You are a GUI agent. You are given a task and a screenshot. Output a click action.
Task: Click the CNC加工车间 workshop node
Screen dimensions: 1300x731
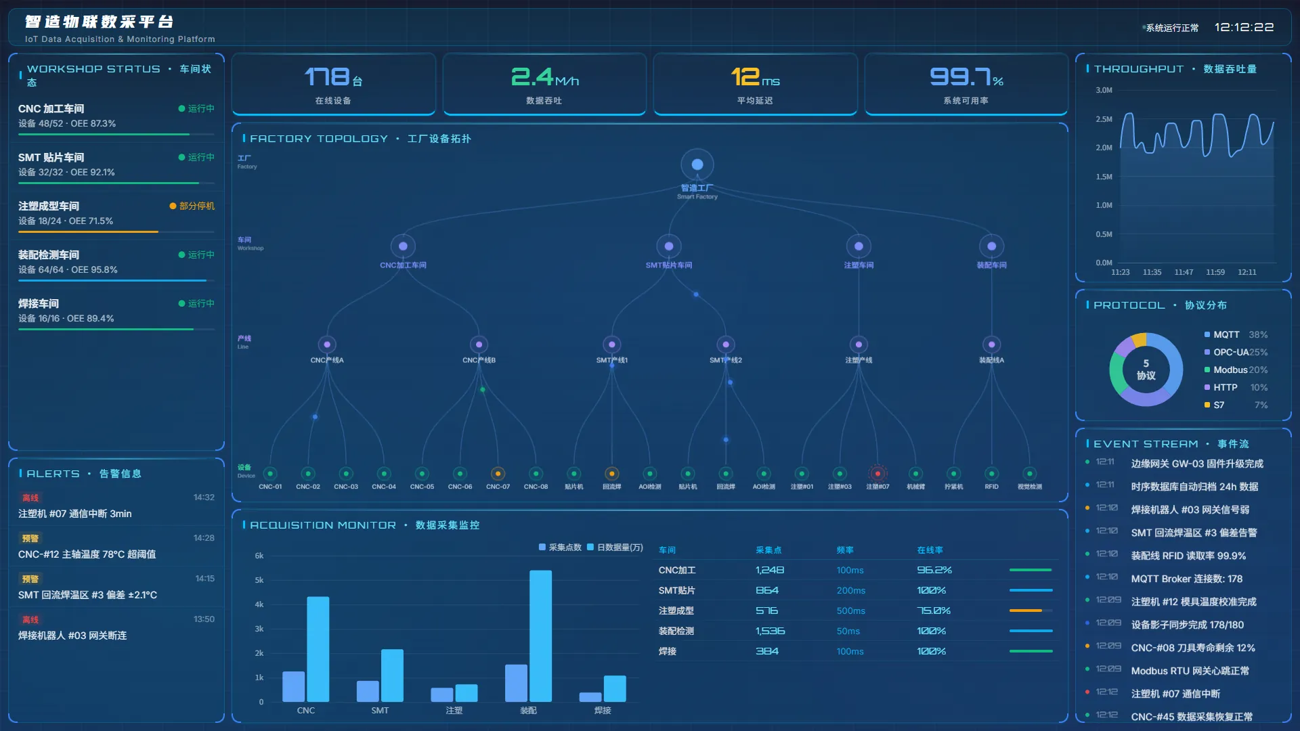403,246
